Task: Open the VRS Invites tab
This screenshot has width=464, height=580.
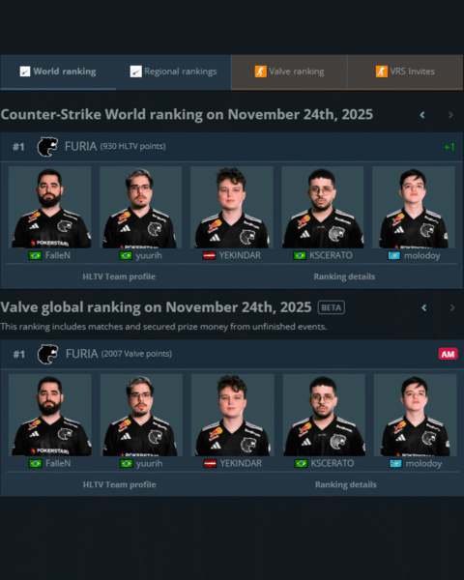Action: pyautogui.click(x=405, y=72)
